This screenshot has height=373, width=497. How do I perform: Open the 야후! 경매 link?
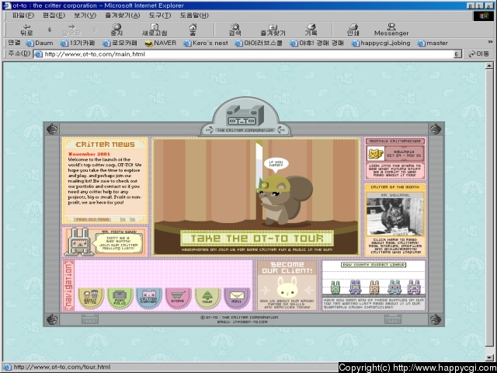click(317, 43)
